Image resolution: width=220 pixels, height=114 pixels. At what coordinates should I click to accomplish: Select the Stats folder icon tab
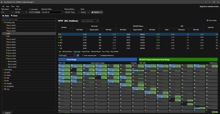pos(3,16)
